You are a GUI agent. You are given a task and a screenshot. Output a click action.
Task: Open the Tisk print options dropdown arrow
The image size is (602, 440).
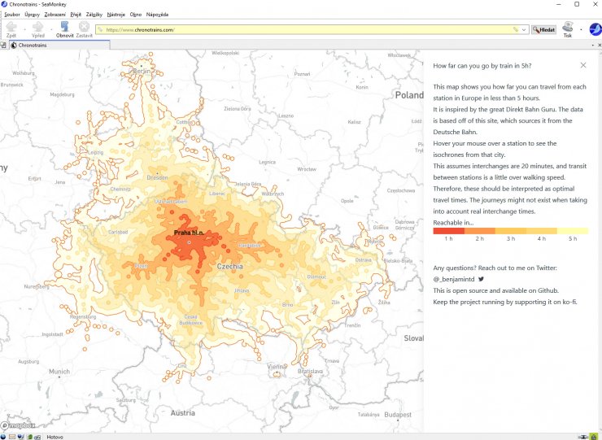581,29
